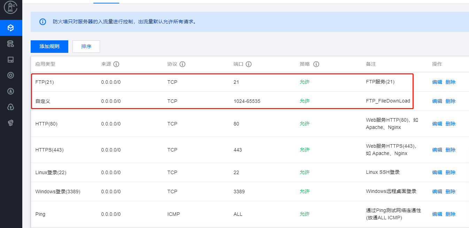469x228 pixels.
Task: Delete the FTP_FileDownLoad custom rule
Action: click(x=451, y=101)
